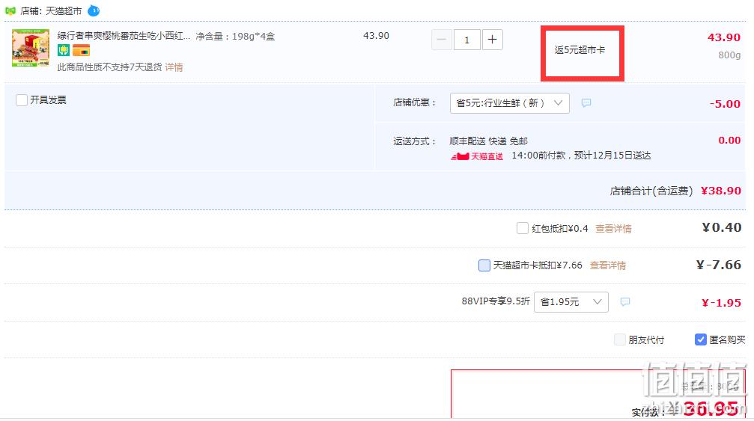Click the Tmall cat logo beside 店铺

click(10, 10)
